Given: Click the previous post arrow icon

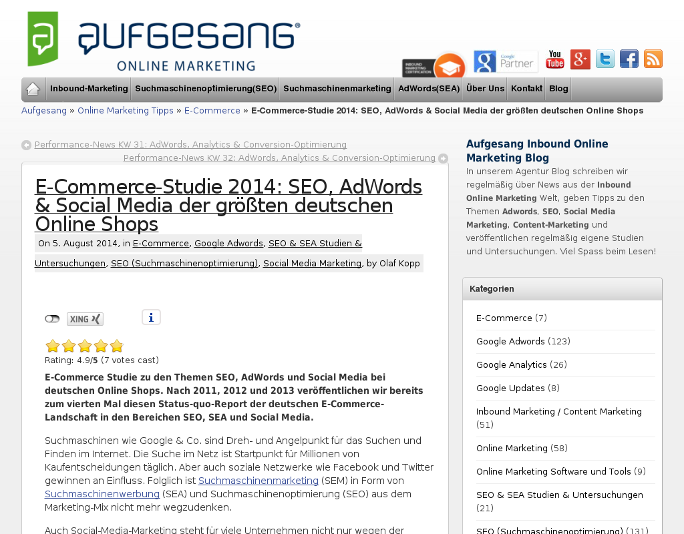Looking at the screenshot, I should coord(26,145).
